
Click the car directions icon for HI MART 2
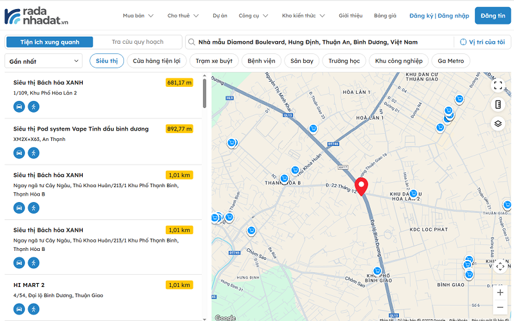(x=19, y=309)
